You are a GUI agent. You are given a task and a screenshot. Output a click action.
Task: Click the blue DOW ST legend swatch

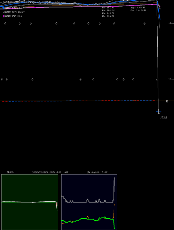[x=4, y=8]
